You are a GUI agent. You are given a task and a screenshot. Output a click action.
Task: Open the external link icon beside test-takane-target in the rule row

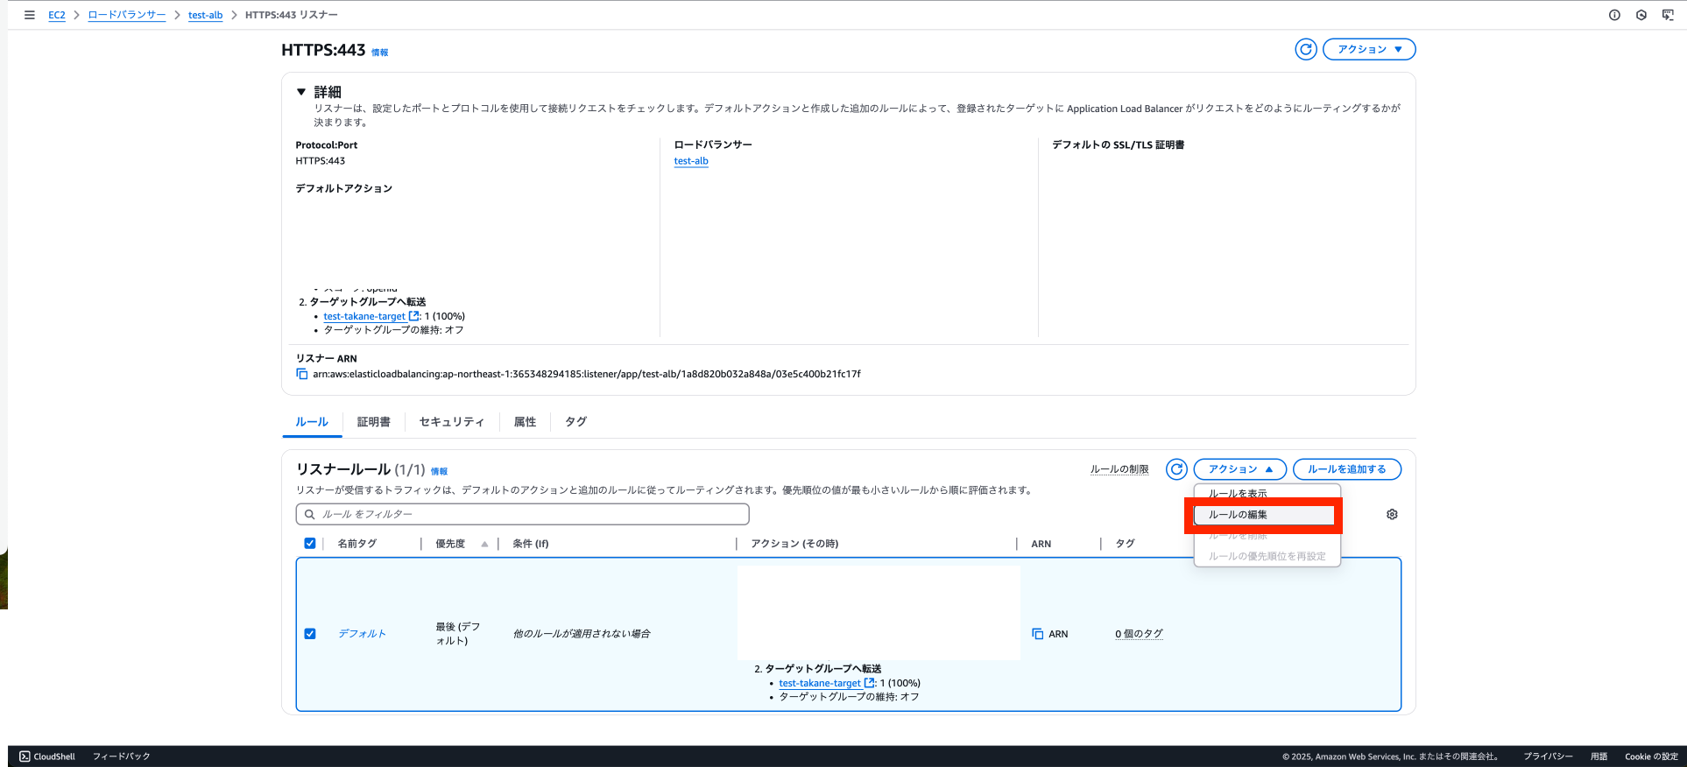pos(869,683)
